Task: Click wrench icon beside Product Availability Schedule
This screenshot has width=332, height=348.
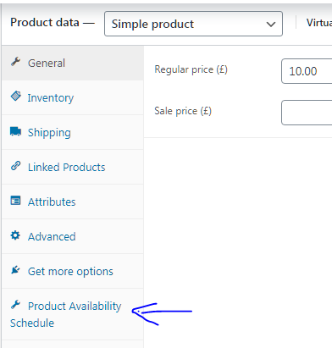Action: pos(15,305)
